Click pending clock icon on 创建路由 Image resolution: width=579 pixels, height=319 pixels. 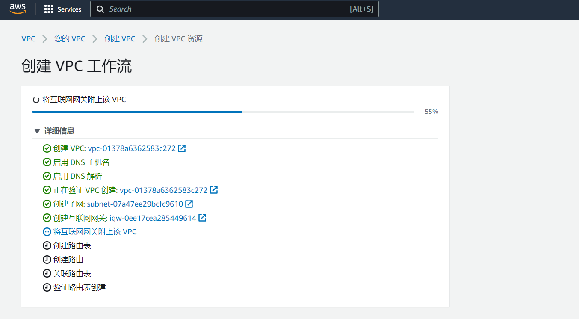tap(47, 260)
